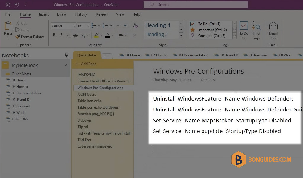Click the Set-Service gupdate line in note
303x178 pixels.
217,131
